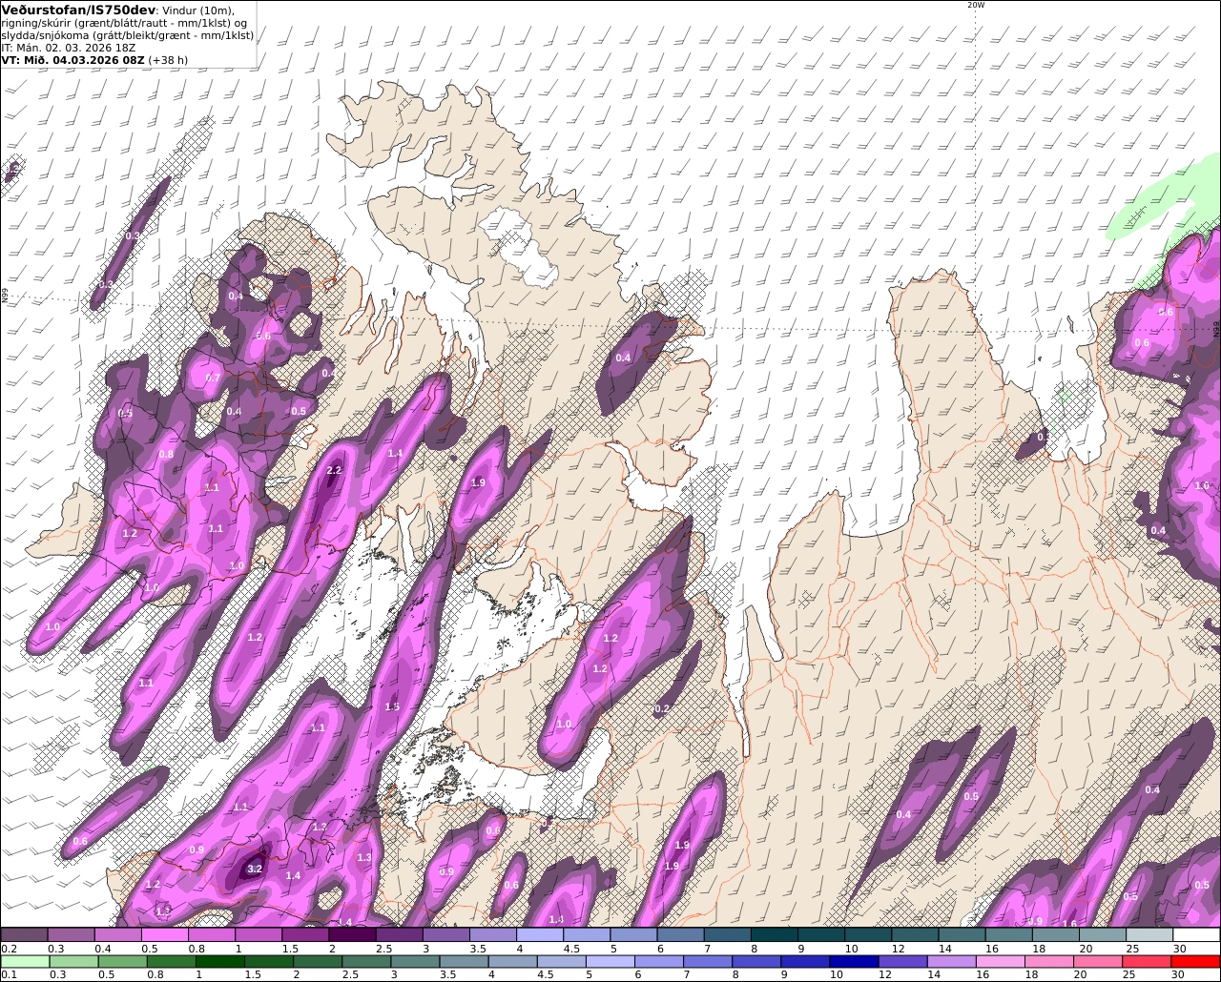The image size is (1221, 982).
Task: Pick the white swatch above 30 in the top legend row
Action: pyautogui.click(x=1196, y=934)
